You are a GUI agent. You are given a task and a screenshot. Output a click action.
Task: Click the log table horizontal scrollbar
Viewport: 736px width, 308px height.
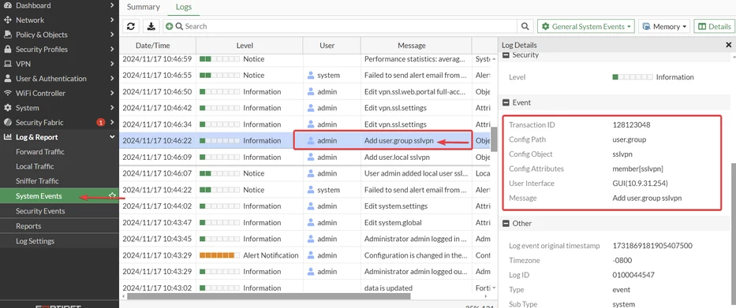pyautogui.click(x=268, y=296)
